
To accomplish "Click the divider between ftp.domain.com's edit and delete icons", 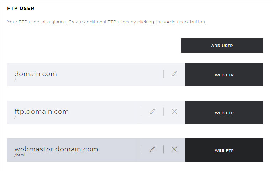I will (x=163, y=112).
